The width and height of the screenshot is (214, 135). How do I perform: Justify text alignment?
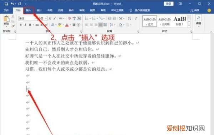(x=101, y=25)
